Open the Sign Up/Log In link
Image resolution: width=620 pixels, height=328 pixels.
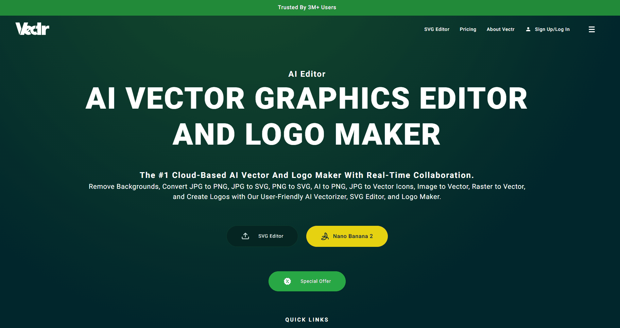tap(552, 29)
